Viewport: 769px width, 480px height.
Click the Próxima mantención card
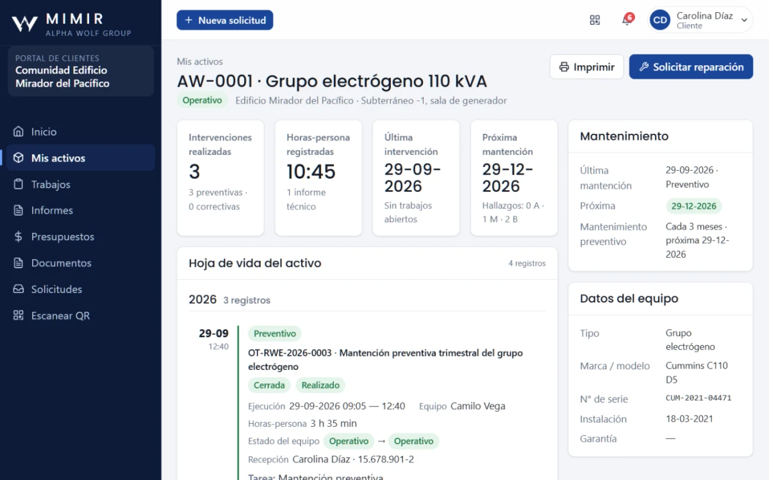click(514, 178)
